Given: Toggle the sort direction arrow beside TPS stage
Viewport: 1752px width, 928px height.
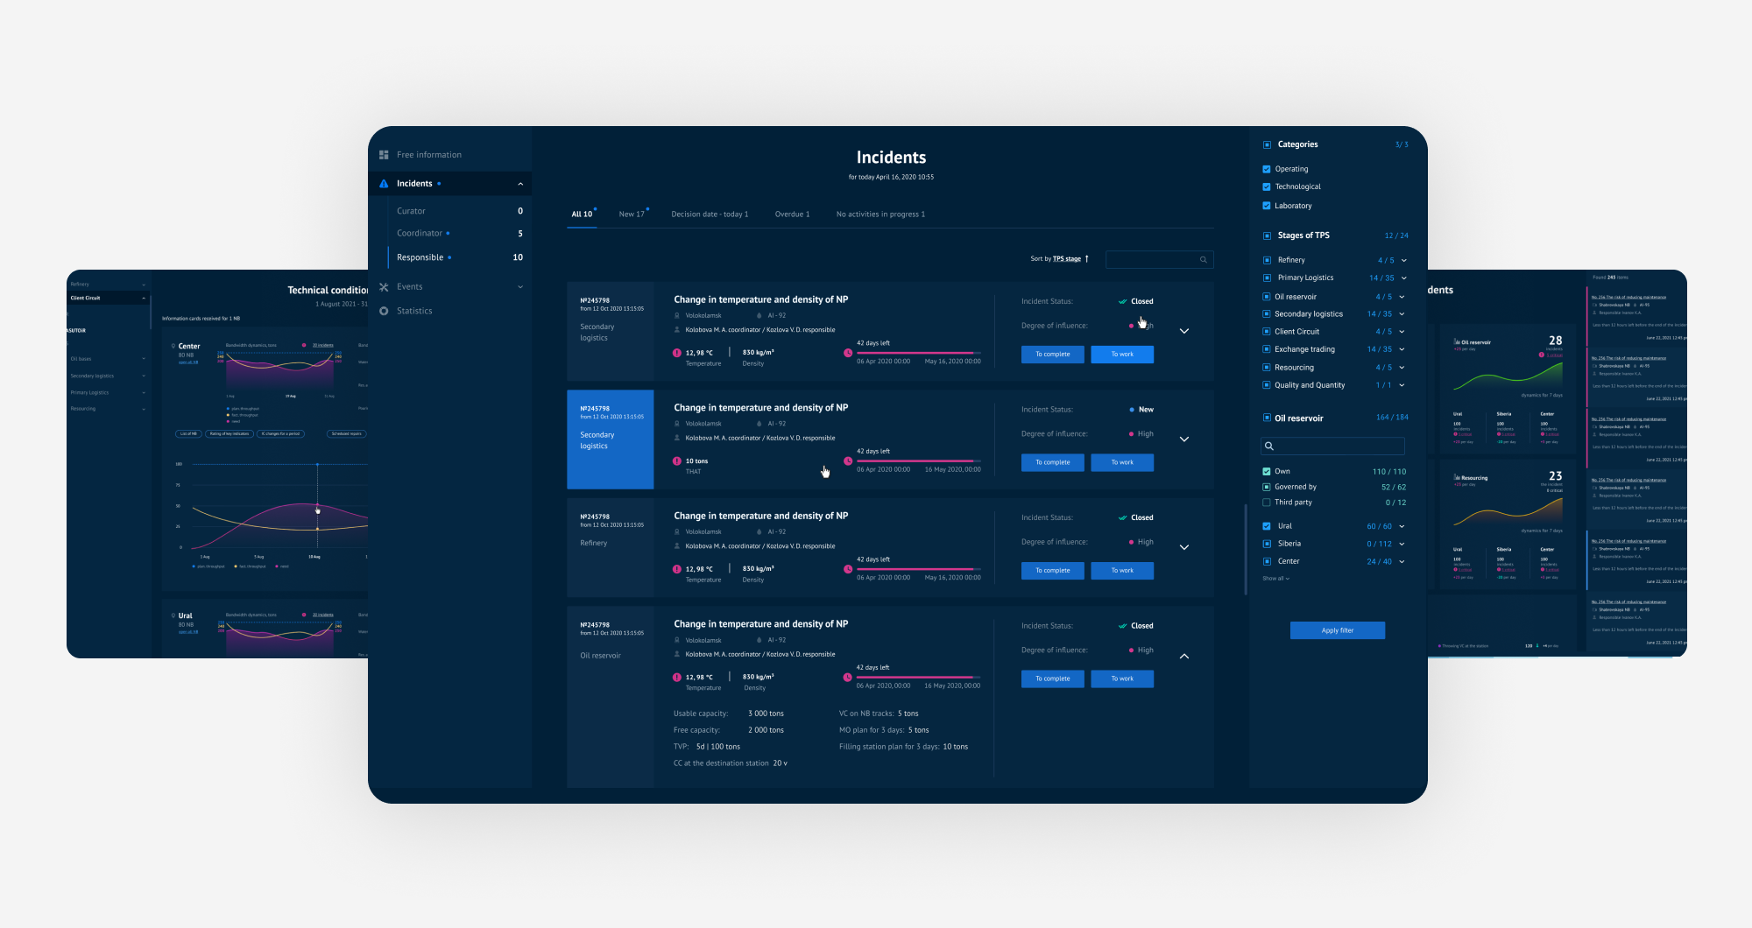Looking at the screenshot, I should (x=1086, y=258).
